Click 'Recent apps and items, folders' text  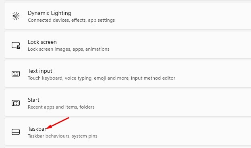[x=61, y=107]
